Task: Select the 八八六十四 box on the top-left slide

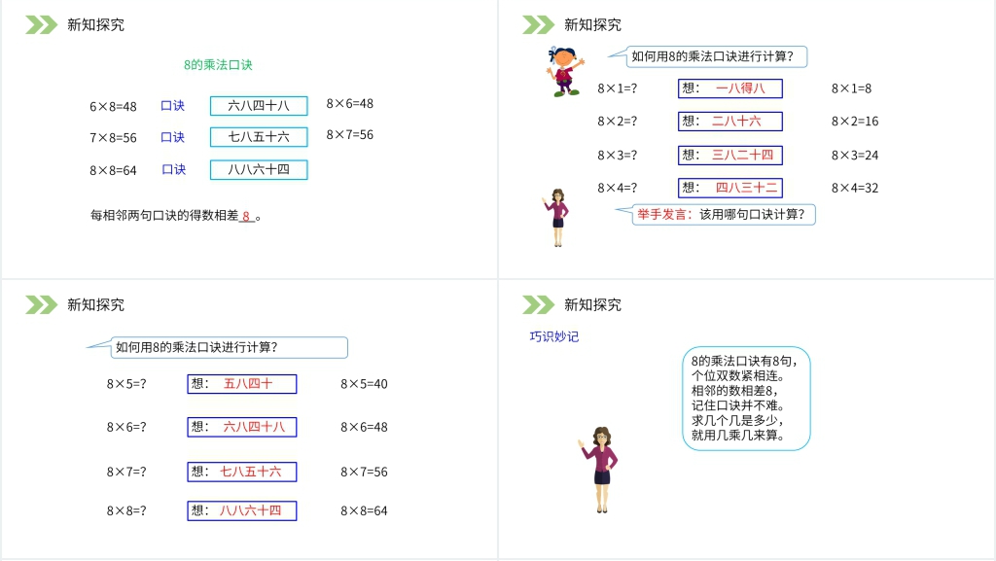Action: [x=258, y=169]
